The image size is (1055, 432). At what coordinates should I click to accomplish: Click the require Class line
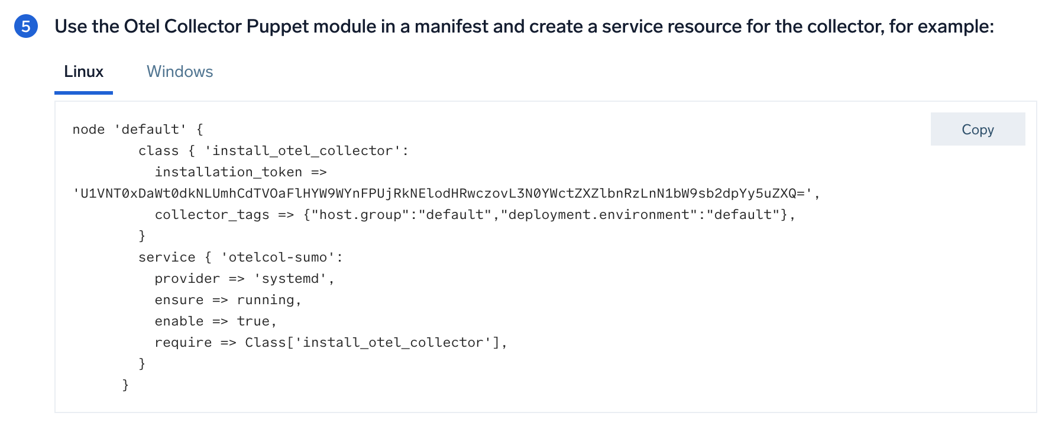pos(331,343)
